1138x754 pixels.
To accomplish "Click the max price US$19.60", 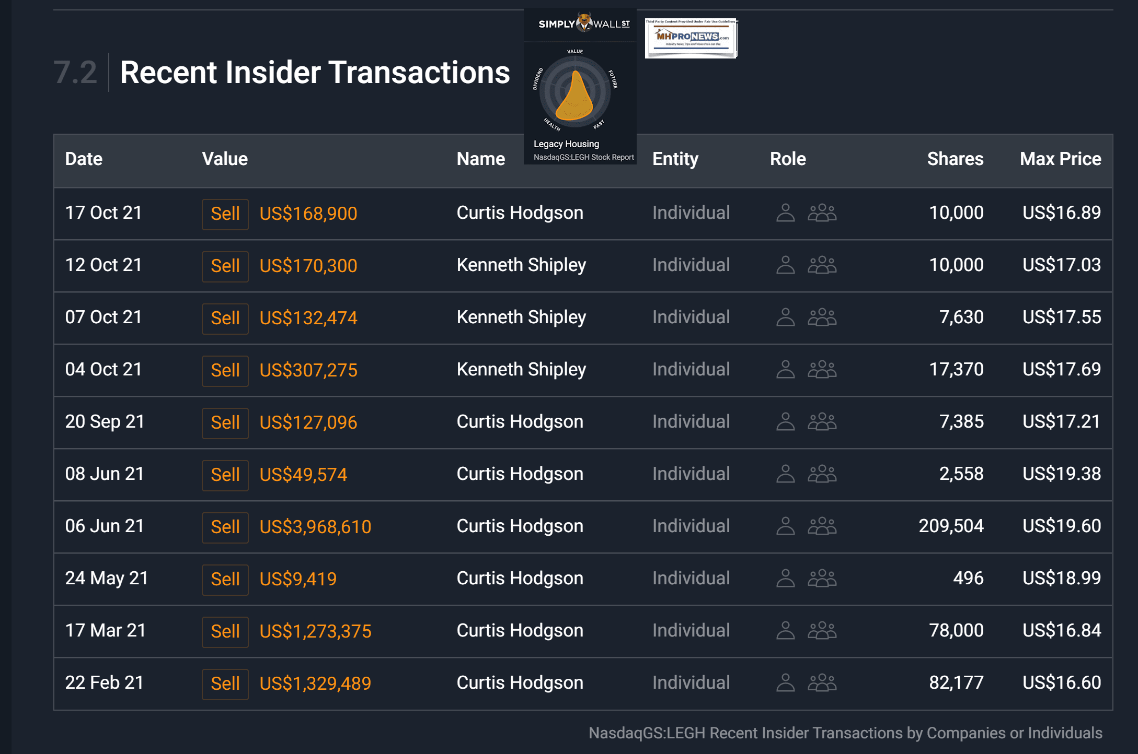I will tap(1062, 526).
